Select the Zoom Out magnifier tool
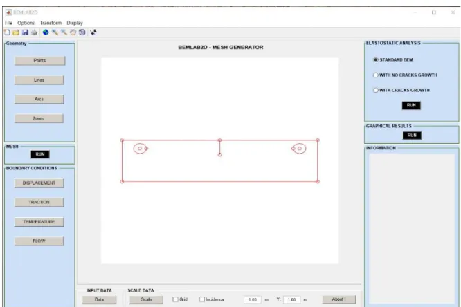The height and width of the screenshot is (307, 461). tap(64, 32)
